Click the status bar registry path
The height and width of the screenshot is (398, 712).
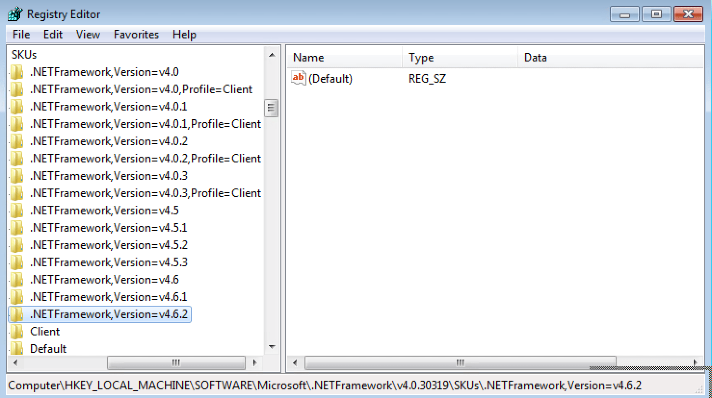[325, 386]
